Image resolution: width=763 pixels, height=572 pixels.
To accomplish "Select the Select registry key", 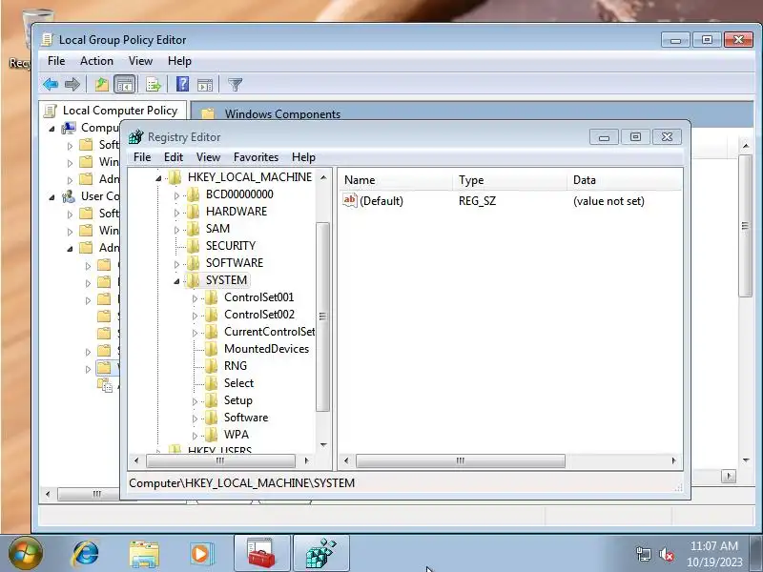I will pos(239,383).
